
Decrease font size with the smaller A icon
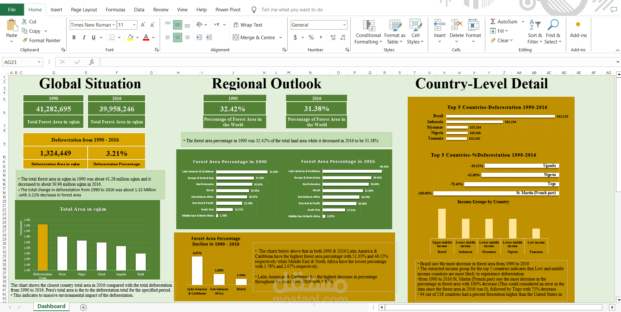[x=152, y=25]
